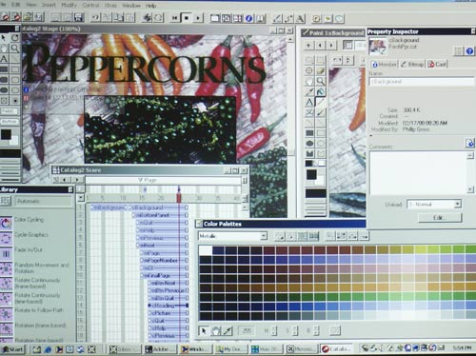Click Next Cast Member arrow in Paint window
Image resolution: width=476 pixels, height=356 pixels.
pos(331,45)
